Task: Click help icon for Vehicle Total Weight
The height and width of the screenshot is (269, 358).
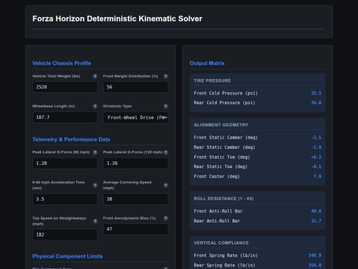Action: point(95,76)
